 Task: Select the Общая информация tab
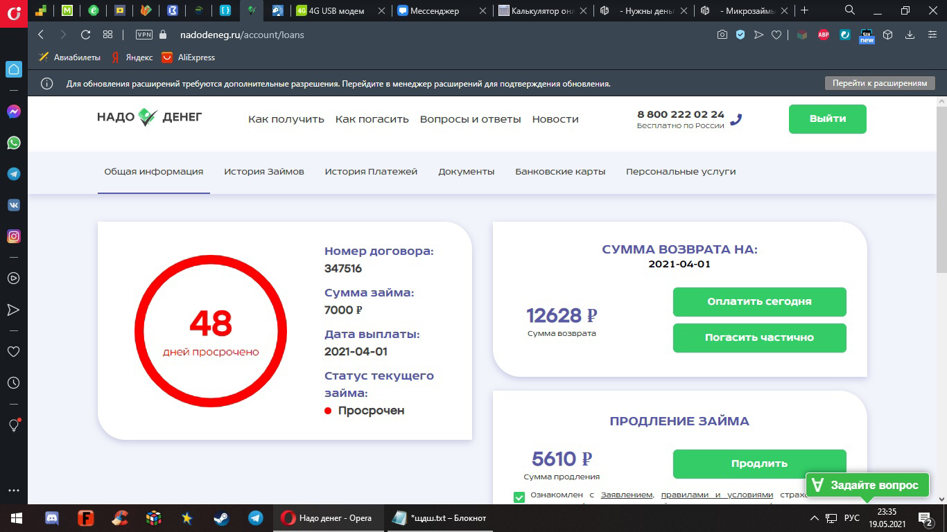tap(154, 172)
